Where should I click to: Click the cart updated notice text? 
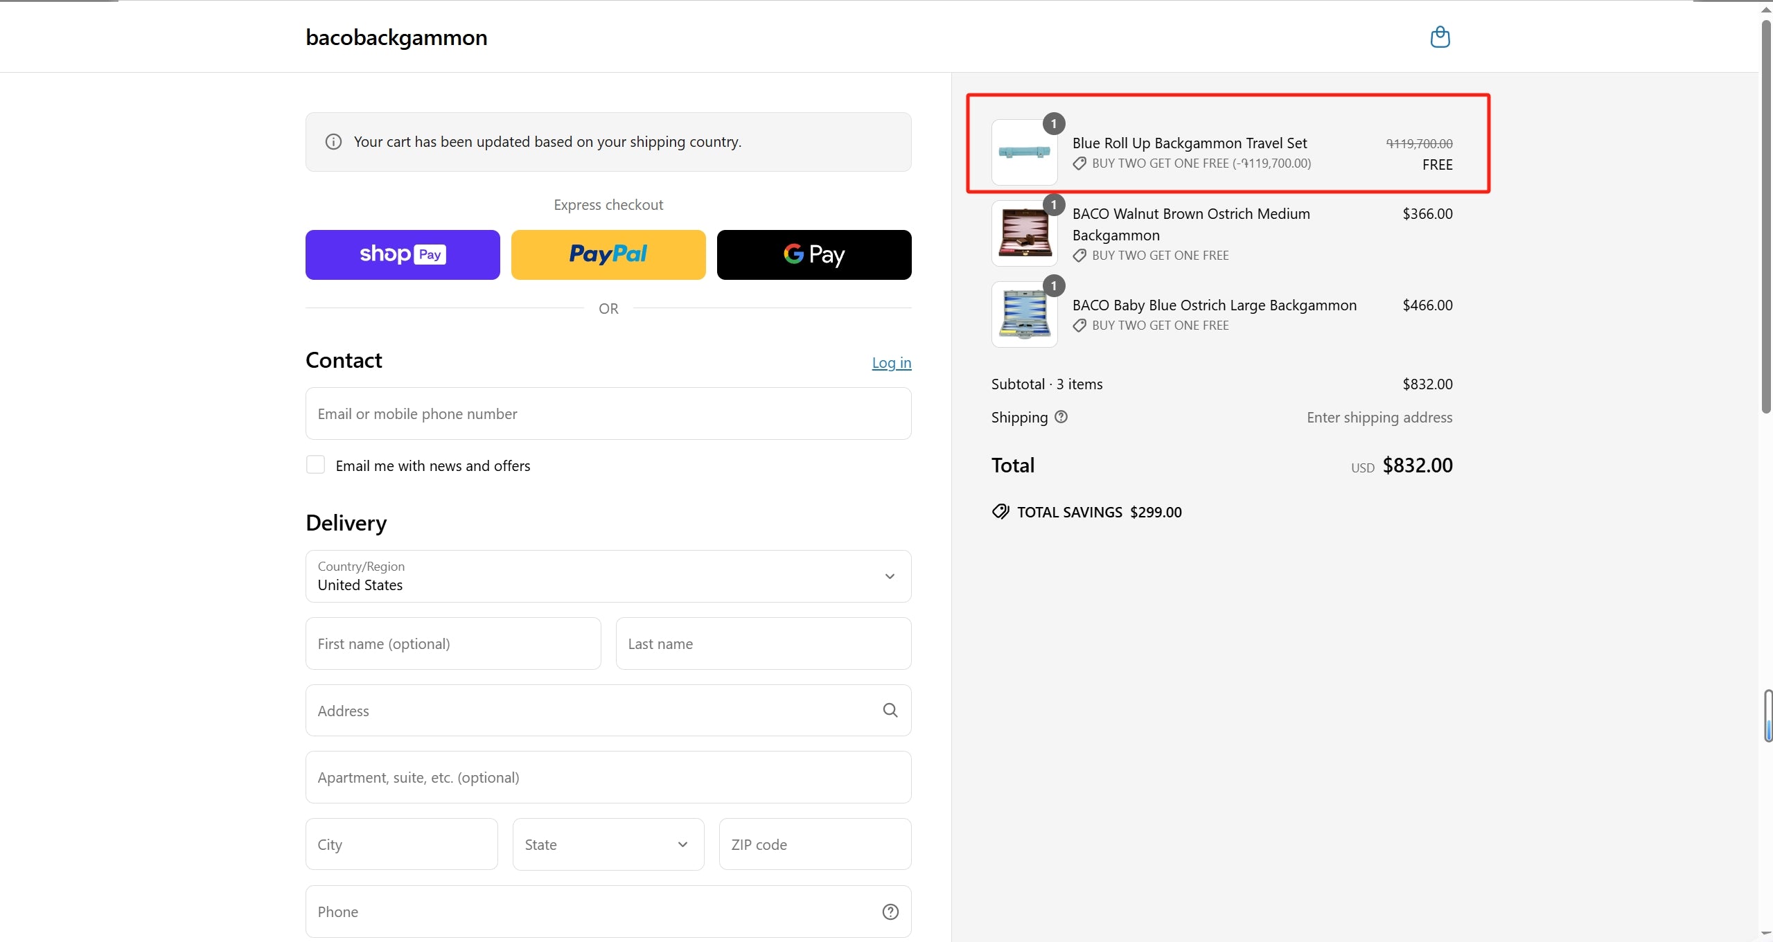[547, 142]
